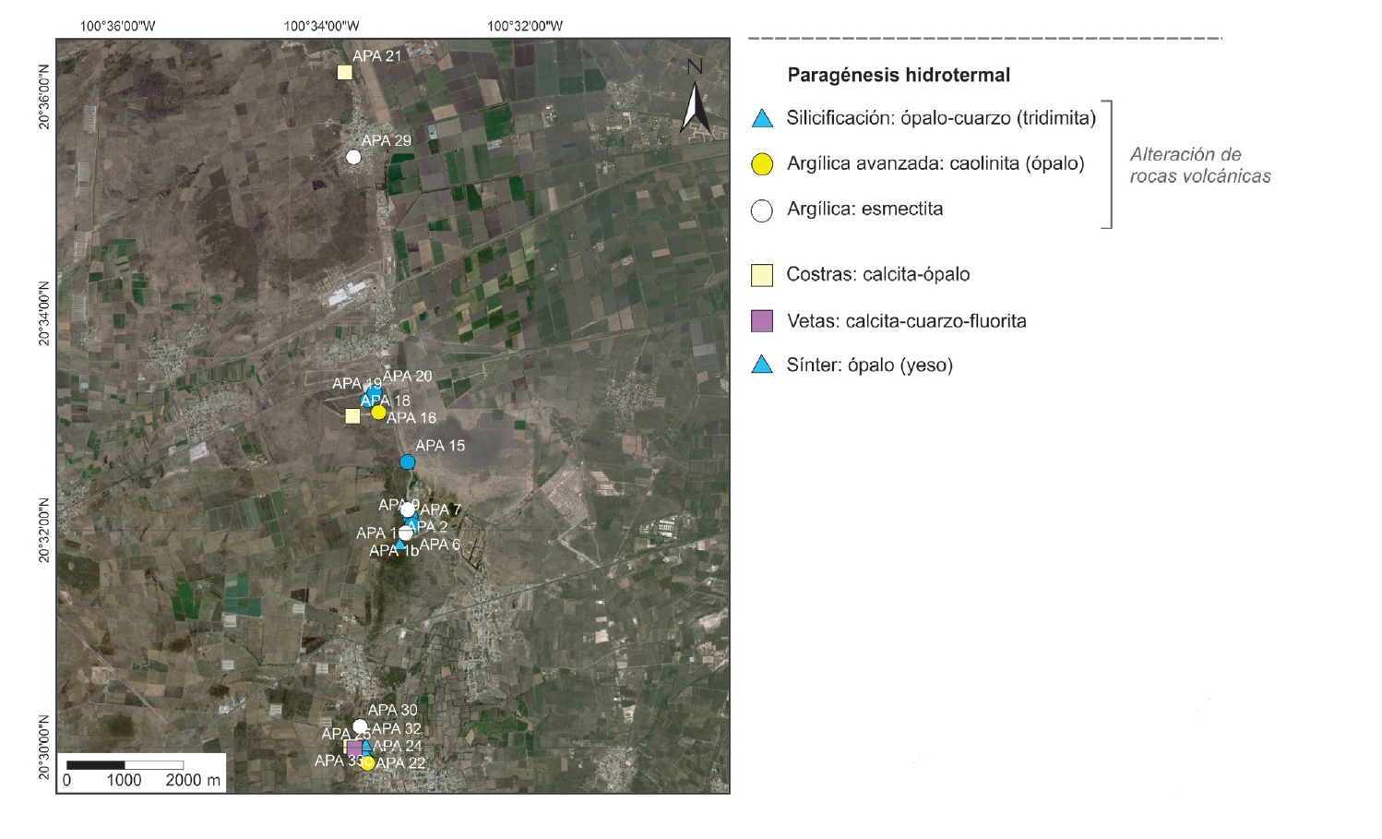Click the APA 20 map label
The height and width of the screenshot is (839, 1382).
click(x=407, y=376)
